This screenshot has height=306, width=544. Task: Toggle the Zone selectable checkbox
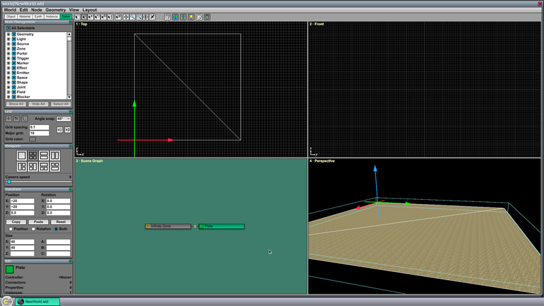14,49
